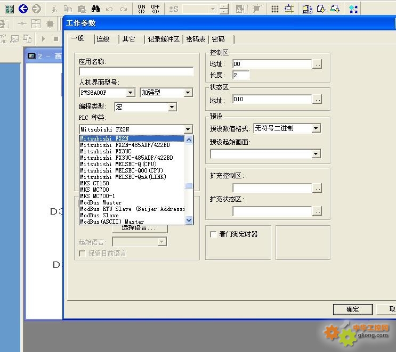Screen dimensions: 396x352
Task: Click the ON (1) state icon
Action: click(141, 9)
